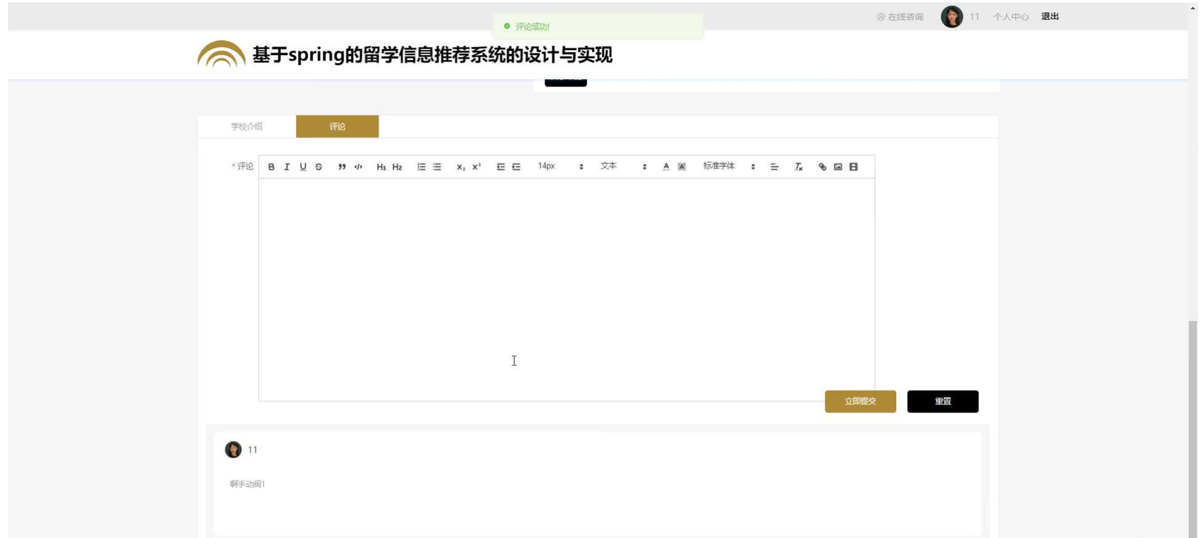Image resolution: width=1200 pixels, height=538 pixels.
Task: Click 退出 to log out
Action: 1050,17
